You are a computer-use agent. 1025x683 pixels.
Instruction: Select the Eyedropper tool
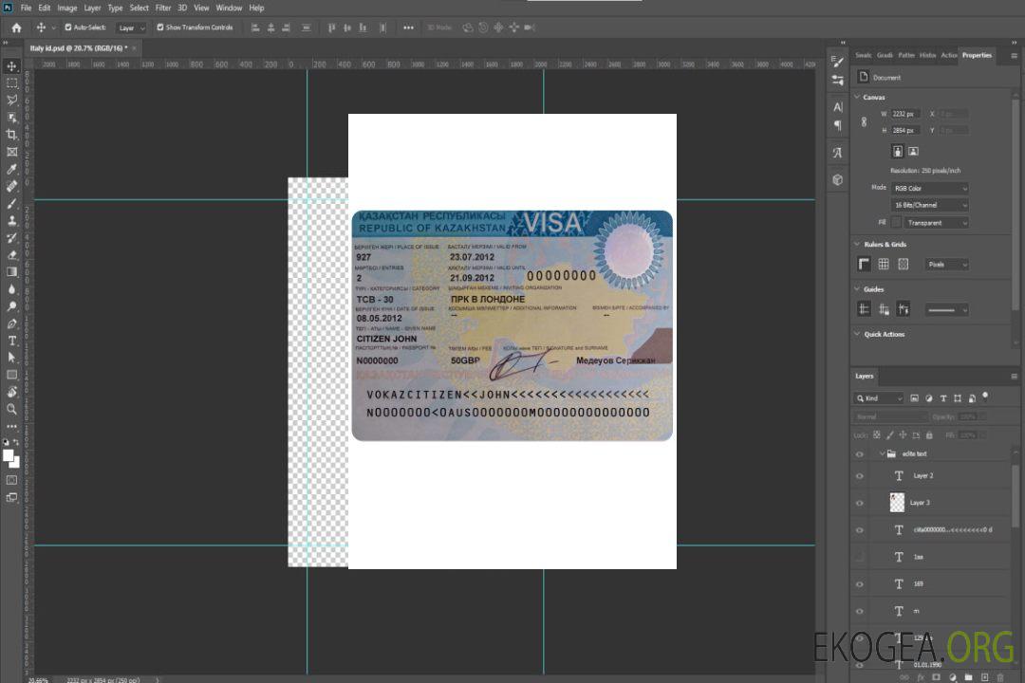click(x=11, y=169)
